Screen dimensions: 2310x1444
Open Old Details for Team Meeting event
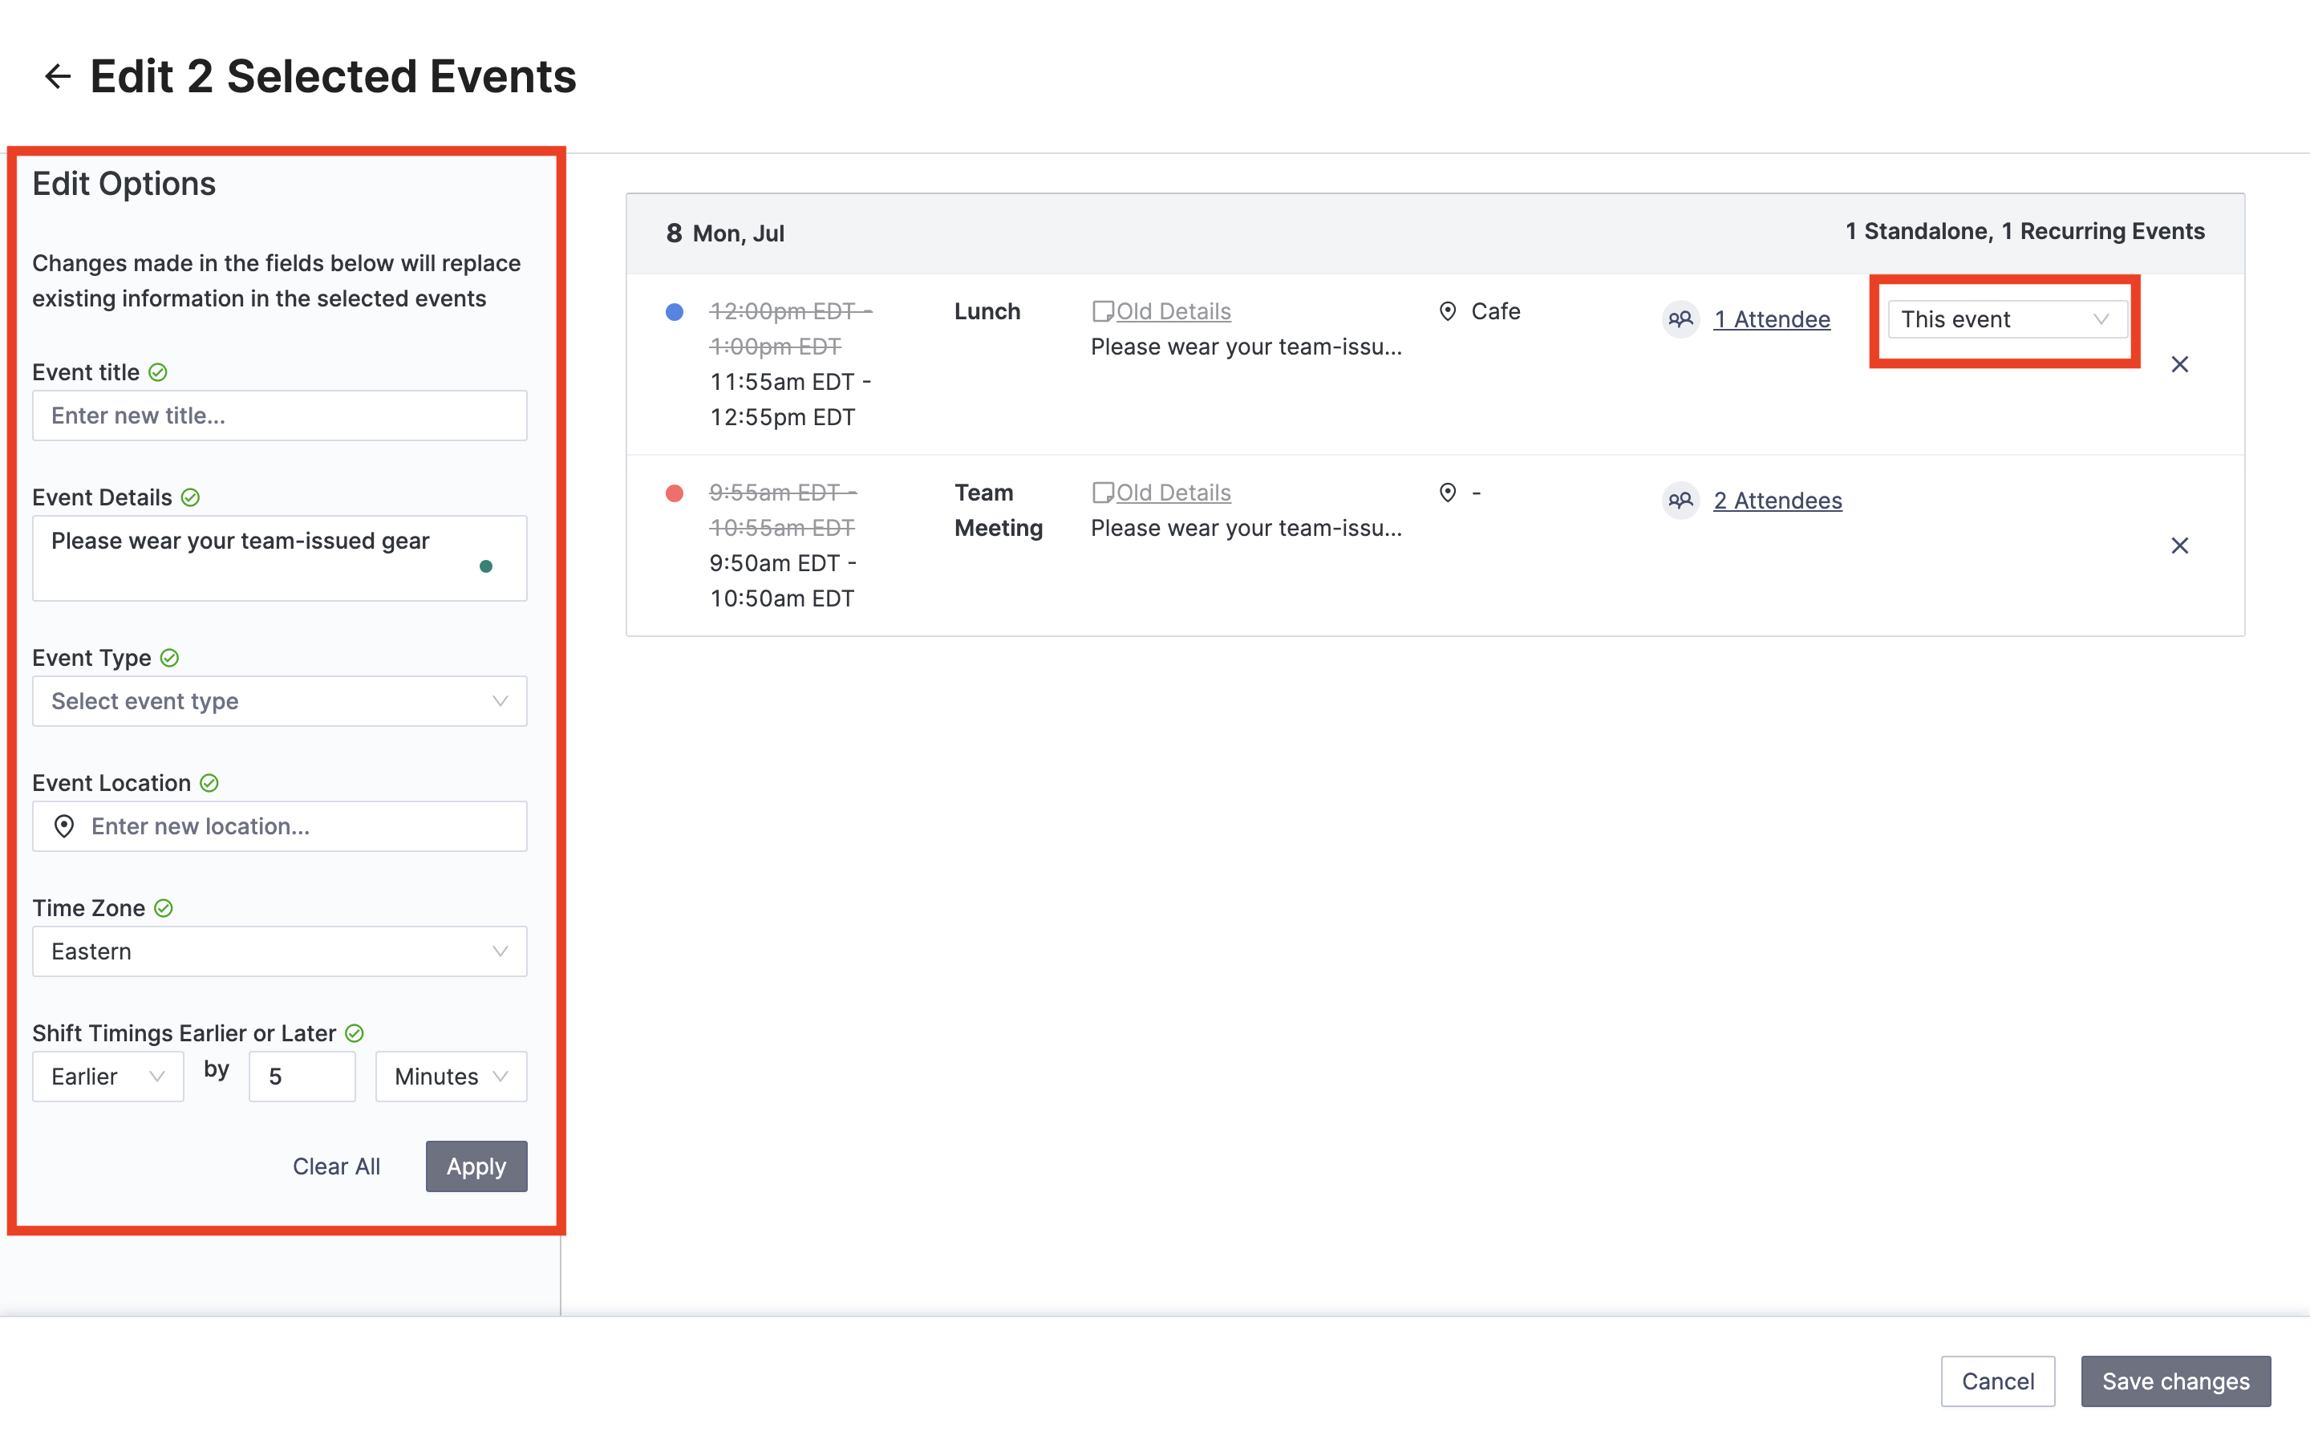pos(1173,493)
